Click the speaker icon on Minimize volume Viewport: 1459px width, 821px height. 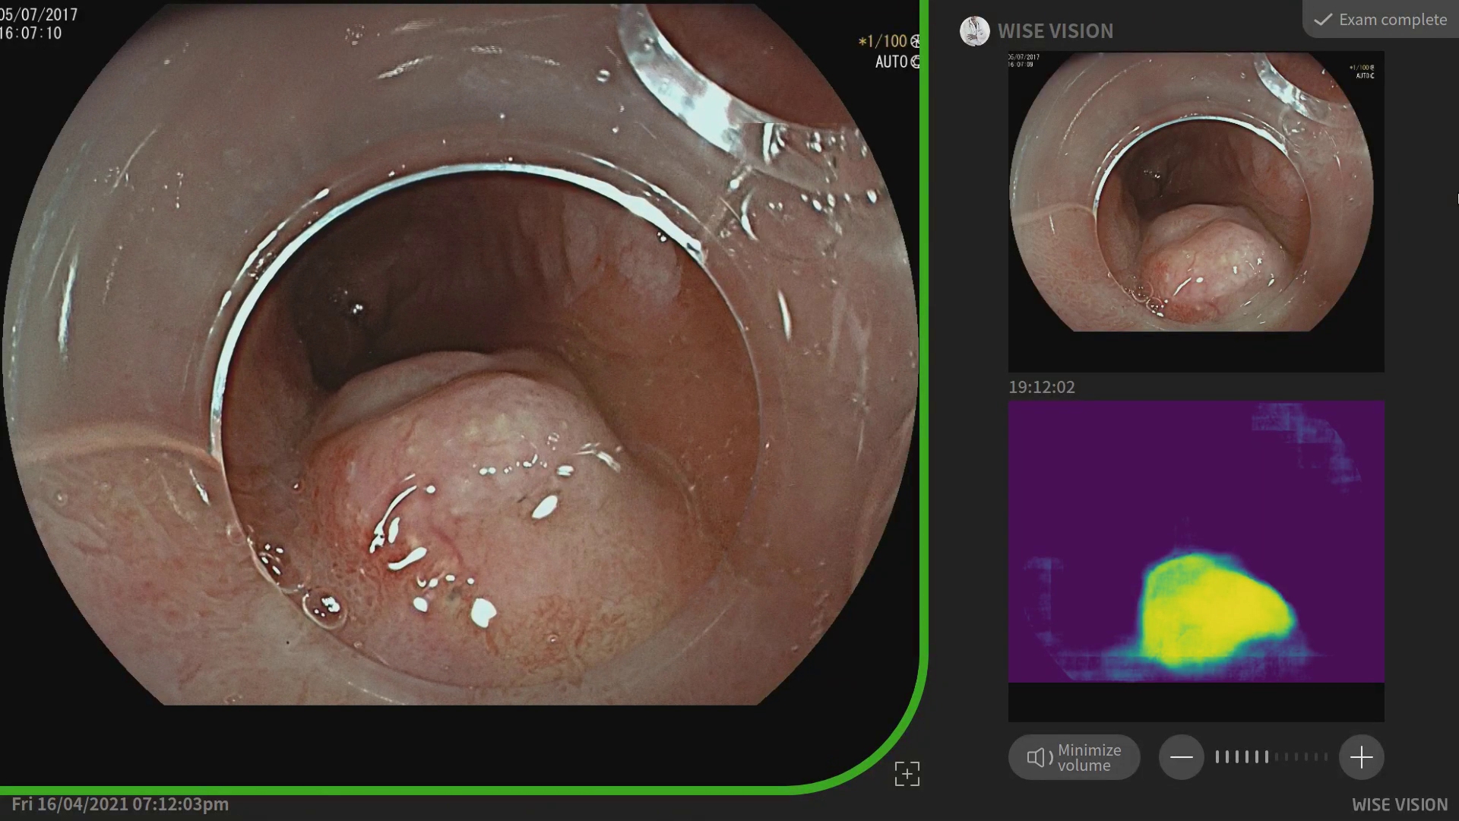coord(1039,757)
